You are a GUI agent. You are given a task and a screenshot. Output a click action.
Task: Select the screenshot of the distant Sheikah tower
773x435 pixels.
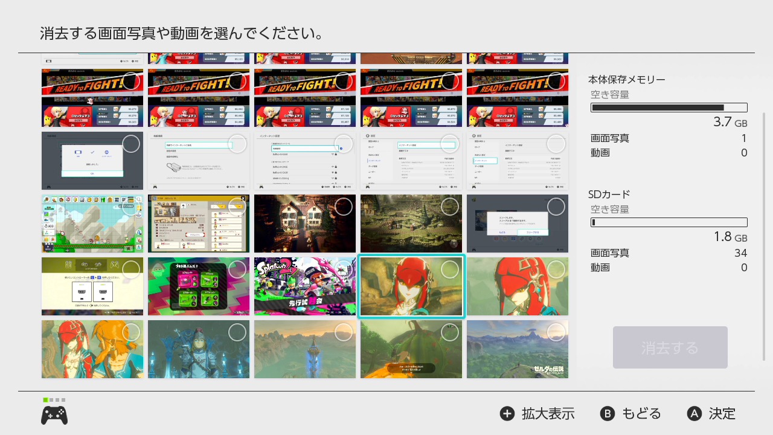305,349
